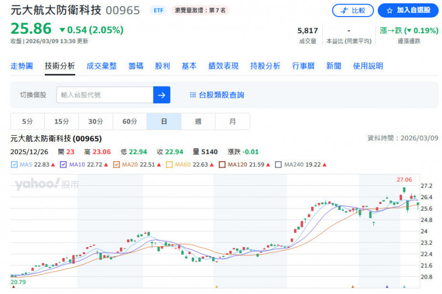The height and width of the screenshot is (294, 442).
Task: Select the 技術分析 tab
Action: [60, 66]
